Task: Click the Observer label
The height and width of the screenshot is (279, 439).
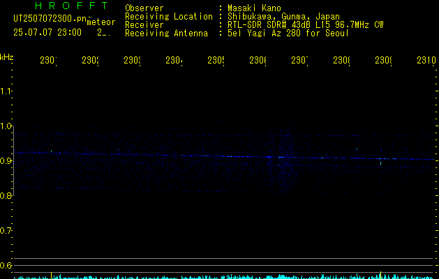Action: click(144, 8)
